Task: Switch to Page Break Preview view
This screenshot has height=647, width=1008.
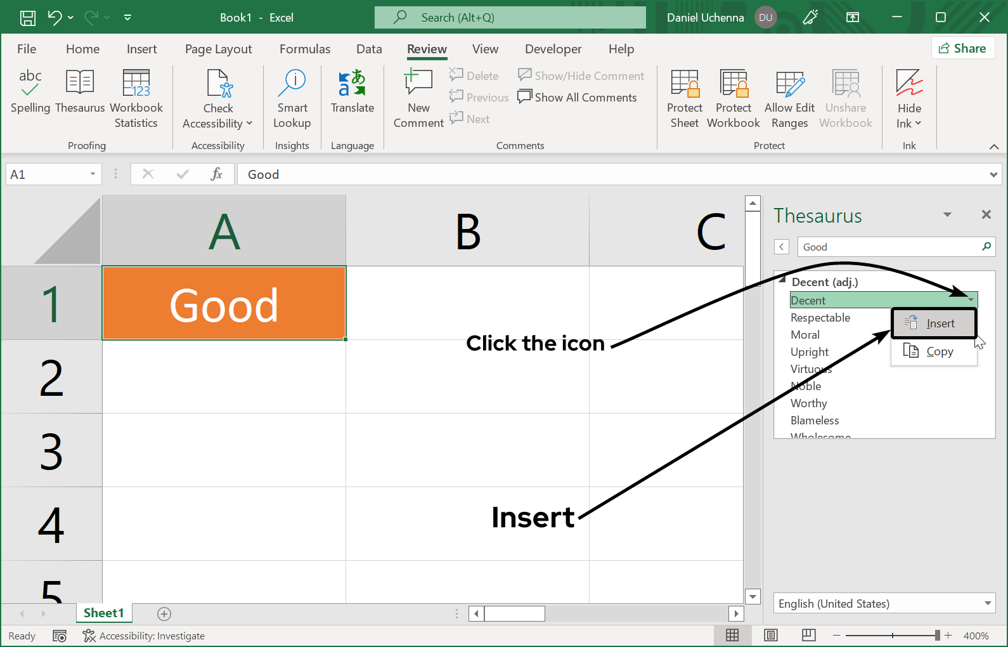Action: pos(809,635)
